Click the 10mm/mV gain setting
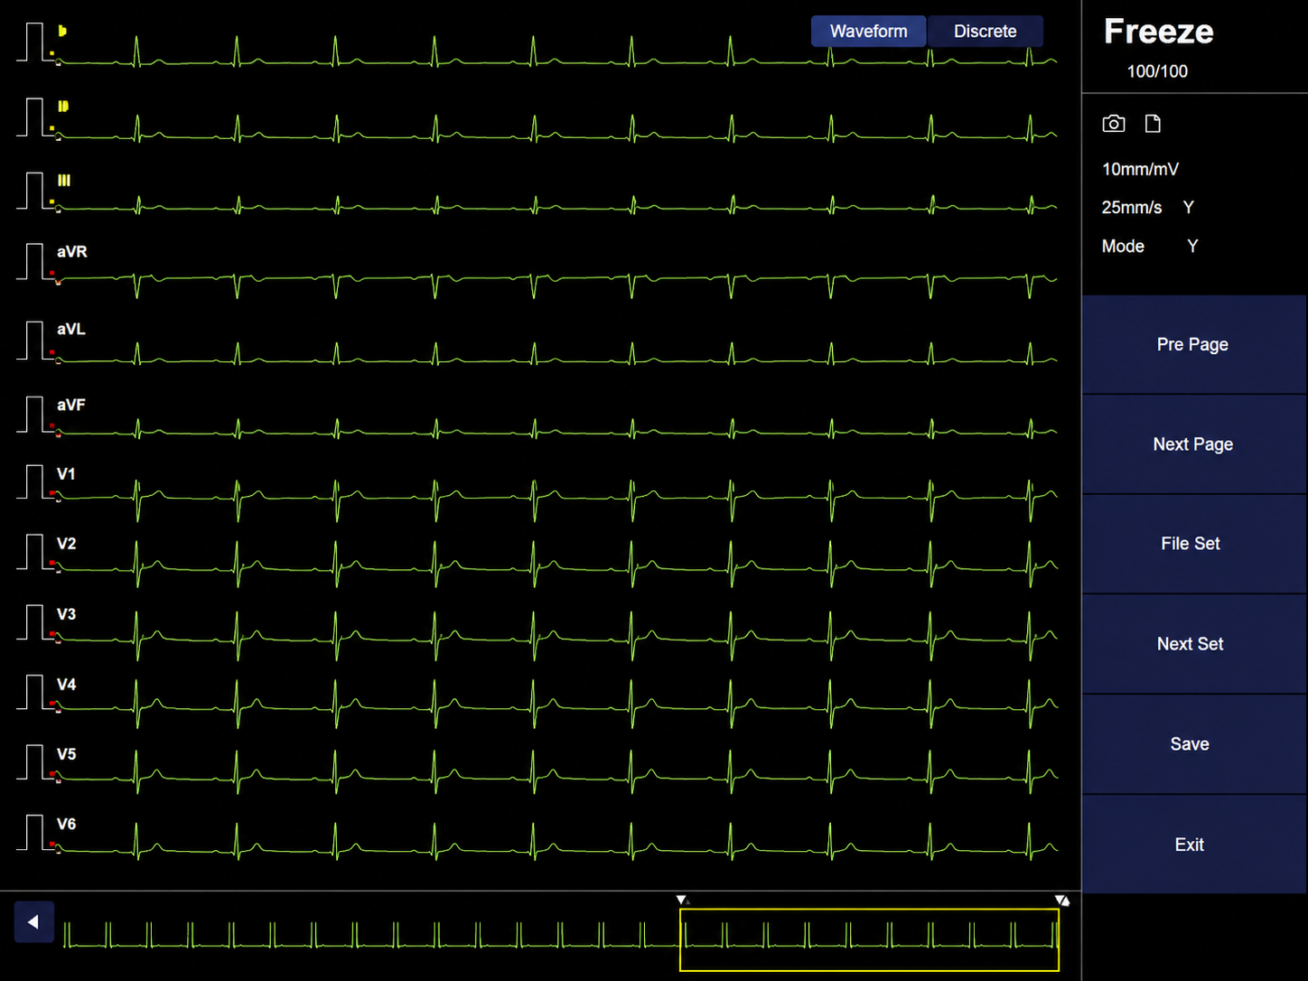 [1140, 169]
